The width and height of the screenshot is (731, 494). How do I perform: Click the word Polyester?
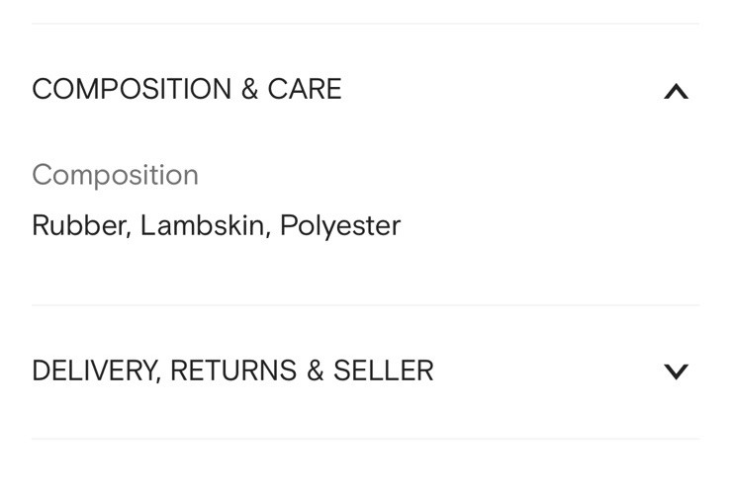coord(340,225)
